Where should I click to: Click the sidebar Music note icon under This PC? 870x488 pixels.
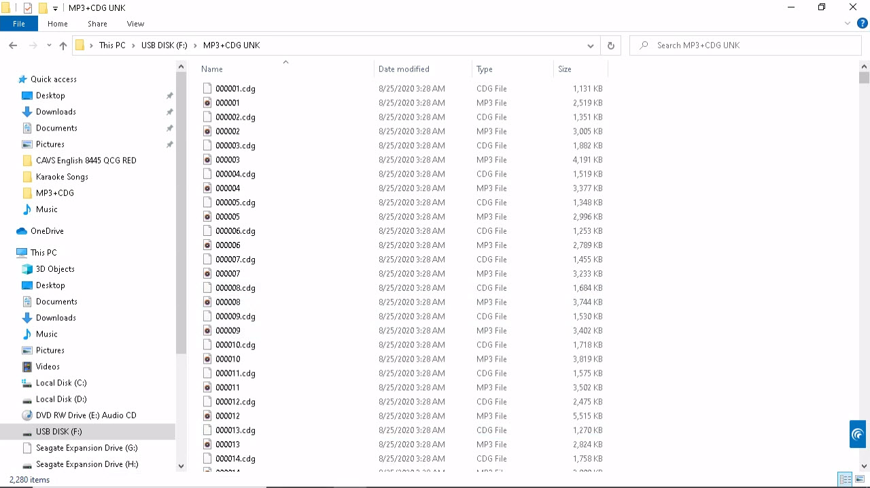27,334
